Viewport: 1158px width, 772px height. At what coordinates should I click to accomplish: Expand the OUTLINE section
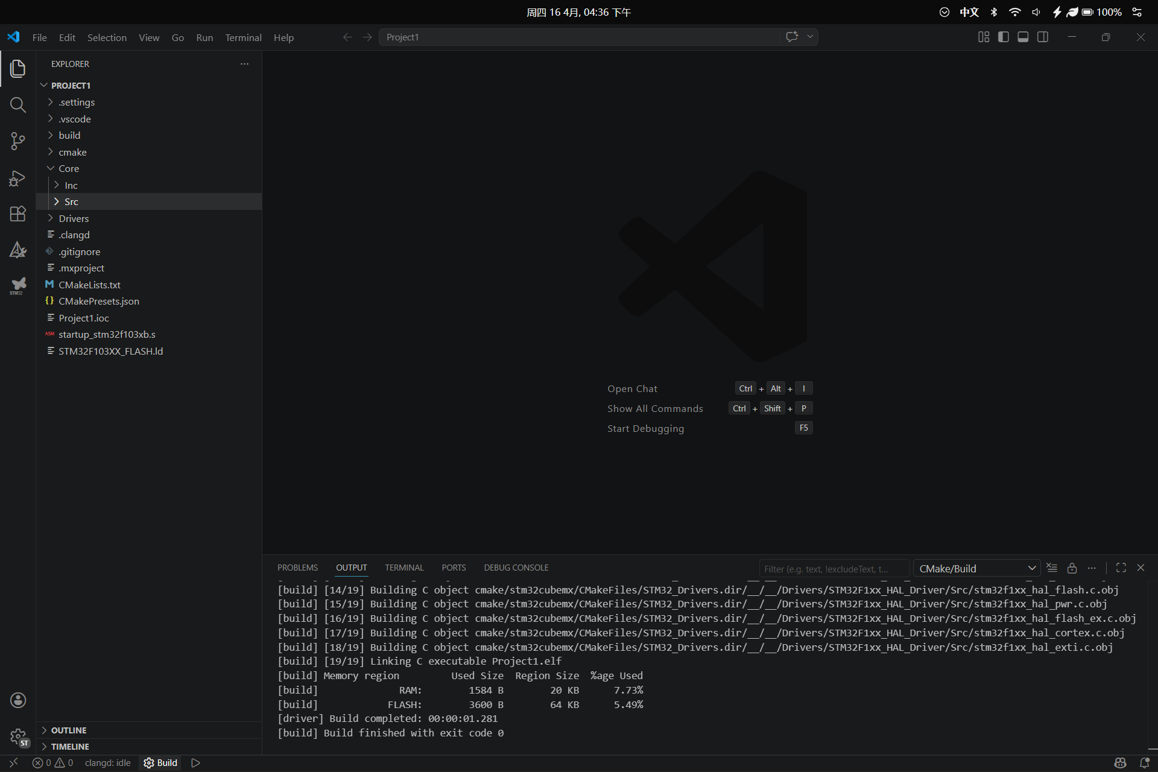pos(148,730)
